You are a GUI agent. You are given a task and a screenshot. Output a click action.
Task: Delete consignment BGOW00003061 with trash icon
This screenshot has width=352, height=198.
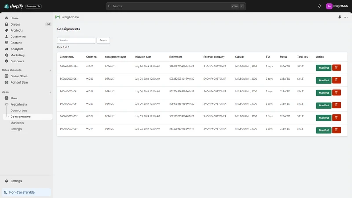pos(336,105)
